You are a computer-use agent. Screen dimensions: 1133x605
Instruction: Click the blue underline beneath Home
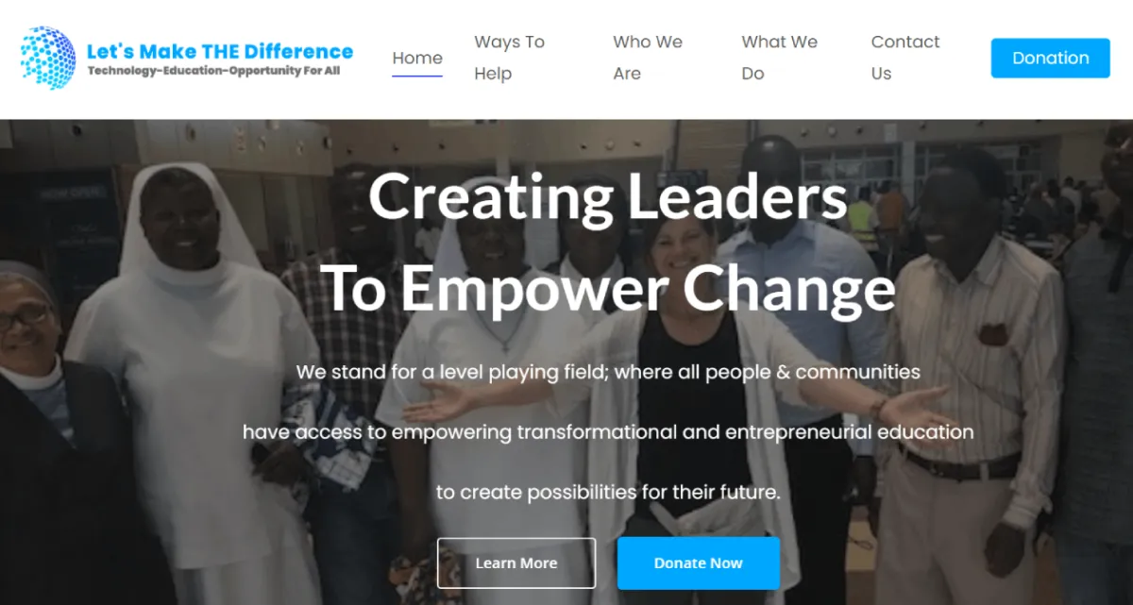tap(417, 76)
